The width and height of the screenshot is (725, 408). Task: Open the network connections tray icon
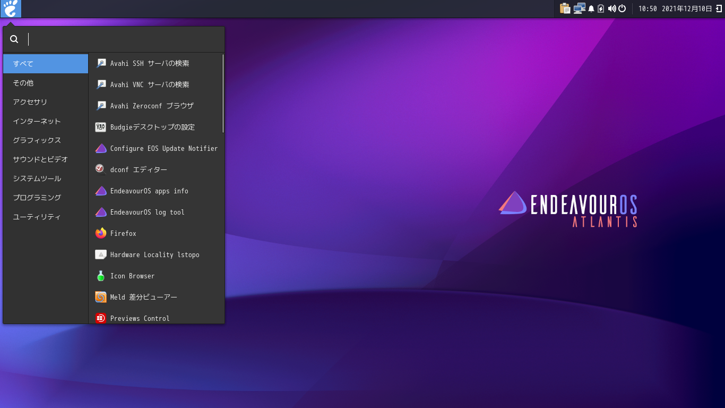click(x=580, y=8)
